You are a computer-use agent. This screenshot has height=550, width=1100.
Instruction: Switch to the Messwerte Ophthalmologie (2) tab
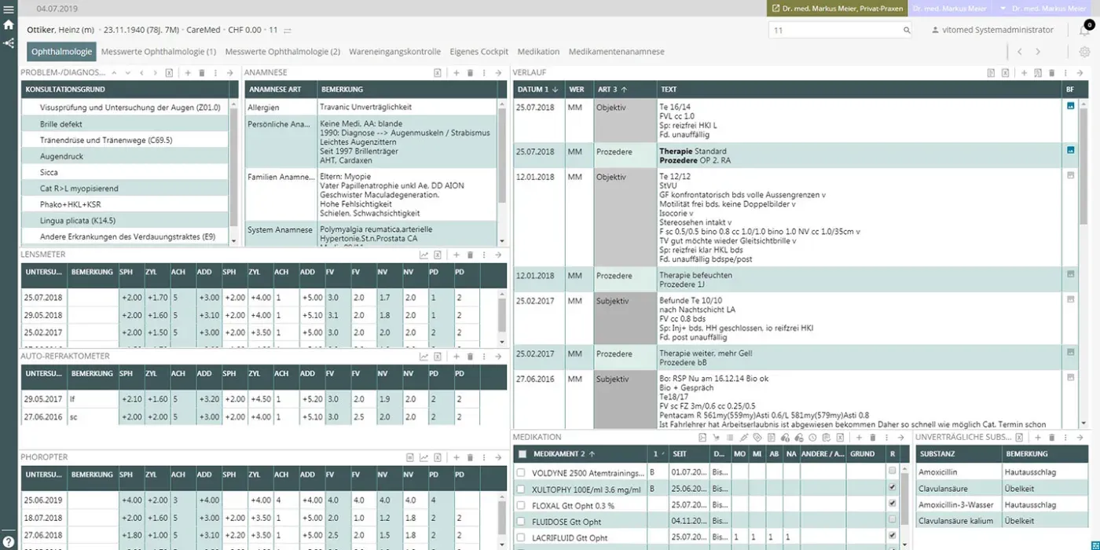[283, 52]
